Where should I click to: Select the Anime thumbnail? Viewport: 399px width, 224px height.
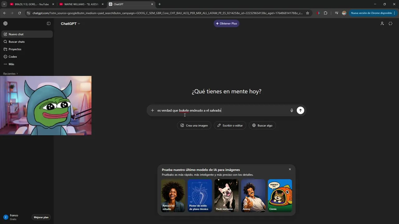(x=253, y=196)
